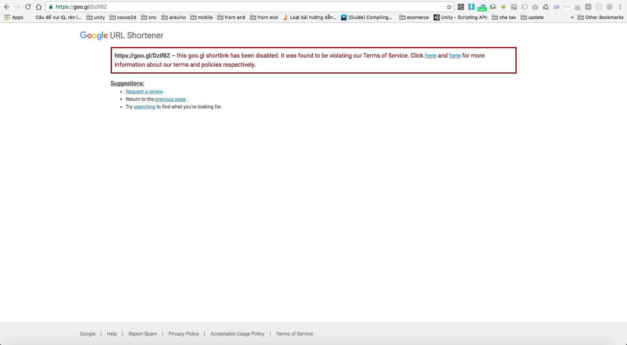This screenshot has width=627, height=345.
Task: Open the Other Bookmarks folder
Action: (x=600, y=17)
